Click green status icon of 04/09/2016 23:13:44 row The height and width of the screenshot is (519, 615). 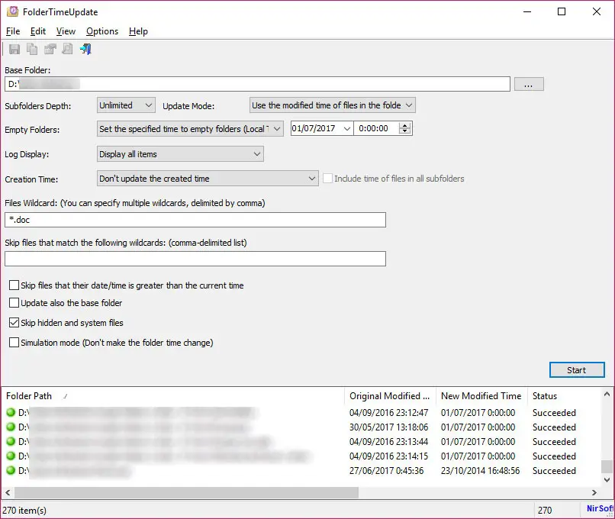(x=11, y=441)
